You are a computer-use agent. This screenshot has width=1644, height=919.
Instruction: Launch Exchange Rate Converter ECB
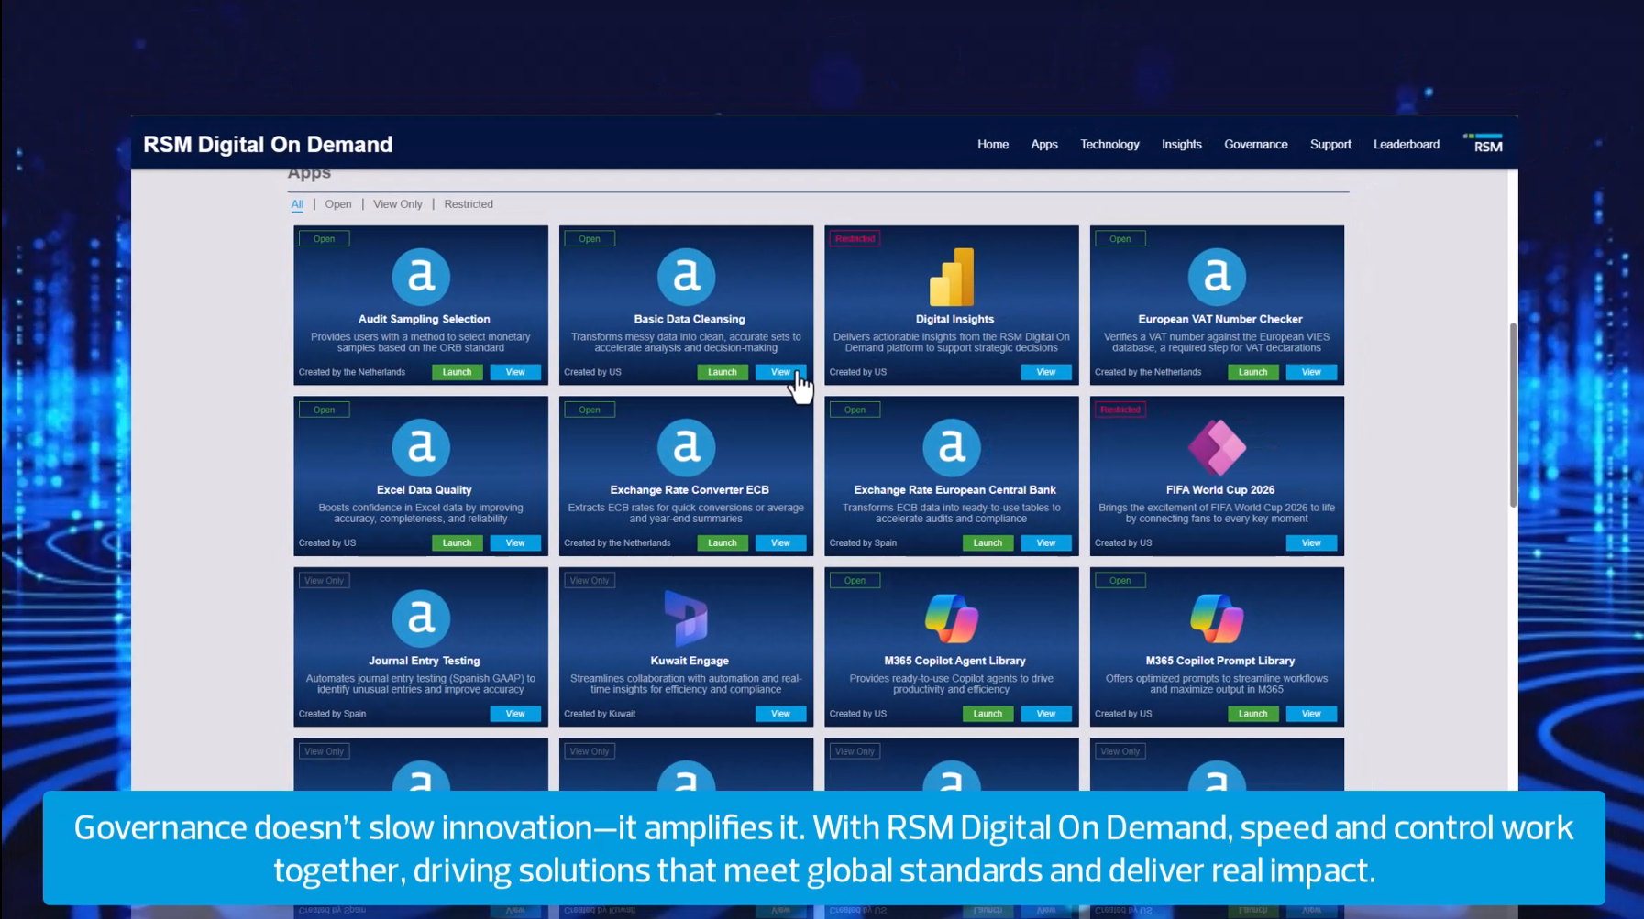[x=723, y=542]
